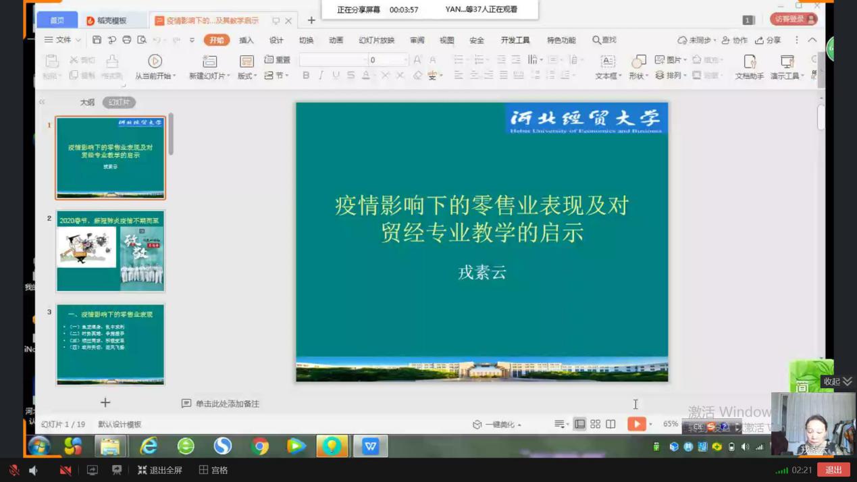857x482 pixels.
Task: Insert a text box with 文本框 icon
Action: [608, 62]
